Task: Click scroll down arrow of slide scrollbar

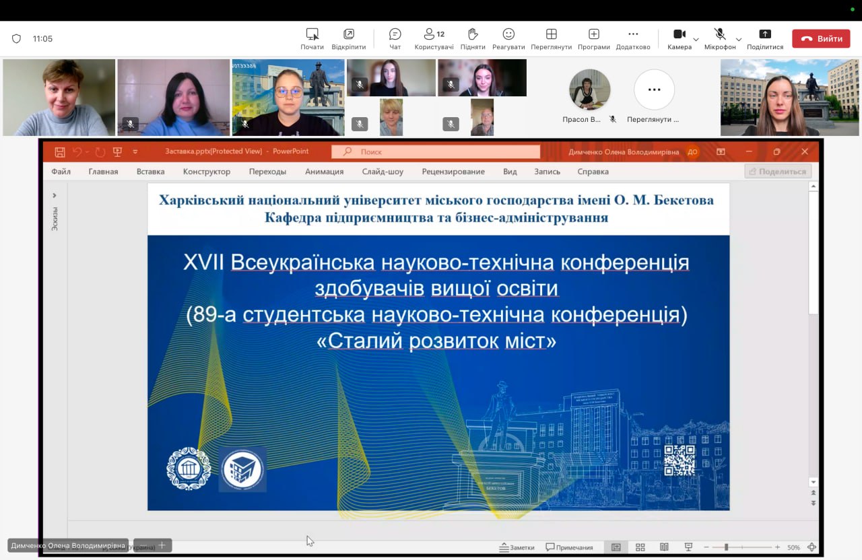Action: pos(814,482)
